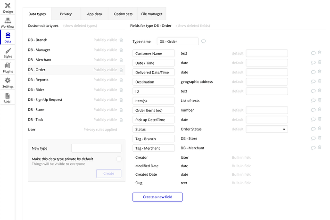Click the Delivered Date/Time name box
330x220 pixels.
154,73
